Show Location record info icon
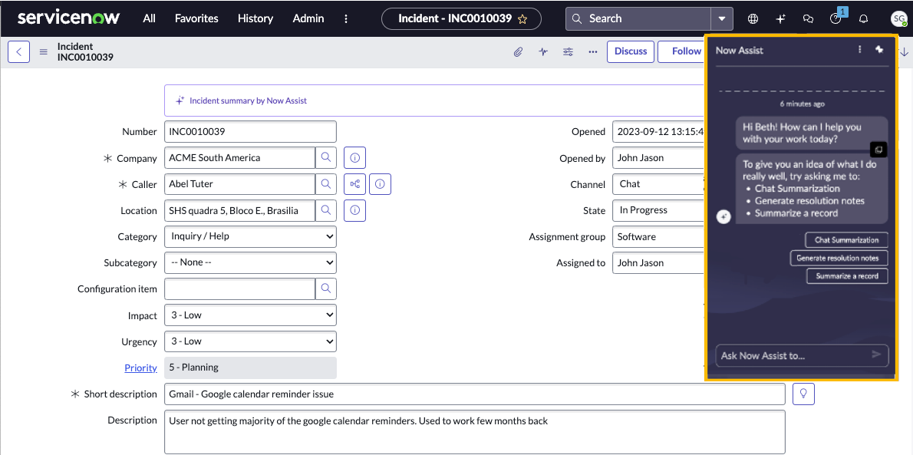The image size is (913, 455). pos(354,210)
